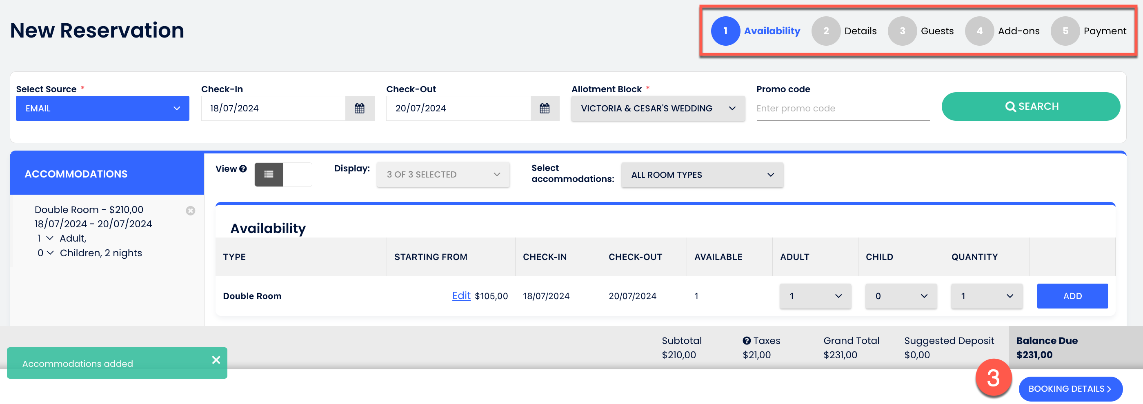Image resolution: width=1143 pixels, height=404 pixels.
Task: Open the Allotment Block dropdown
Action: pyautogui.click(x=658, y=108)
